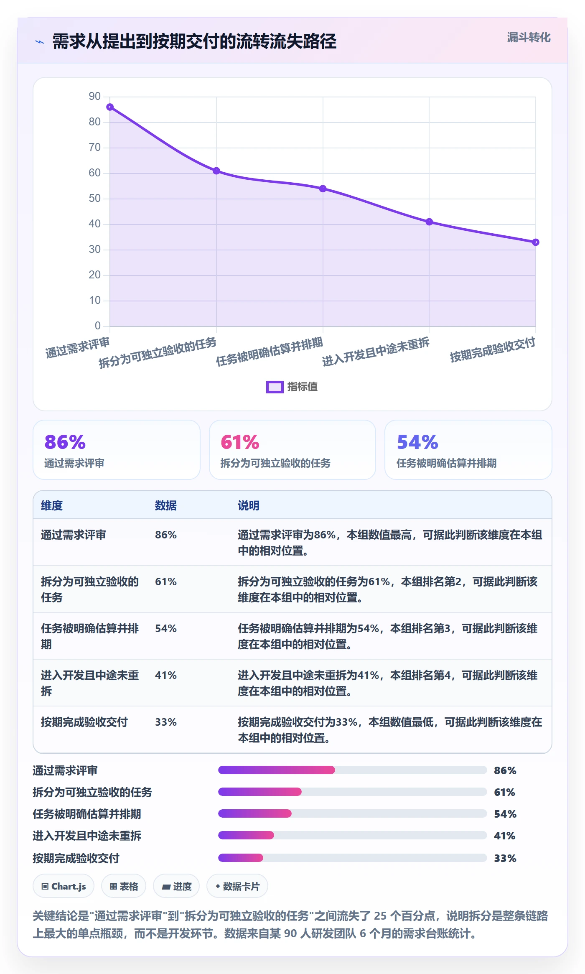The height and width of the screenshot is (974, 585).
Task: Click the 漏斗转化 tag in header
Action: click(529, 38)
